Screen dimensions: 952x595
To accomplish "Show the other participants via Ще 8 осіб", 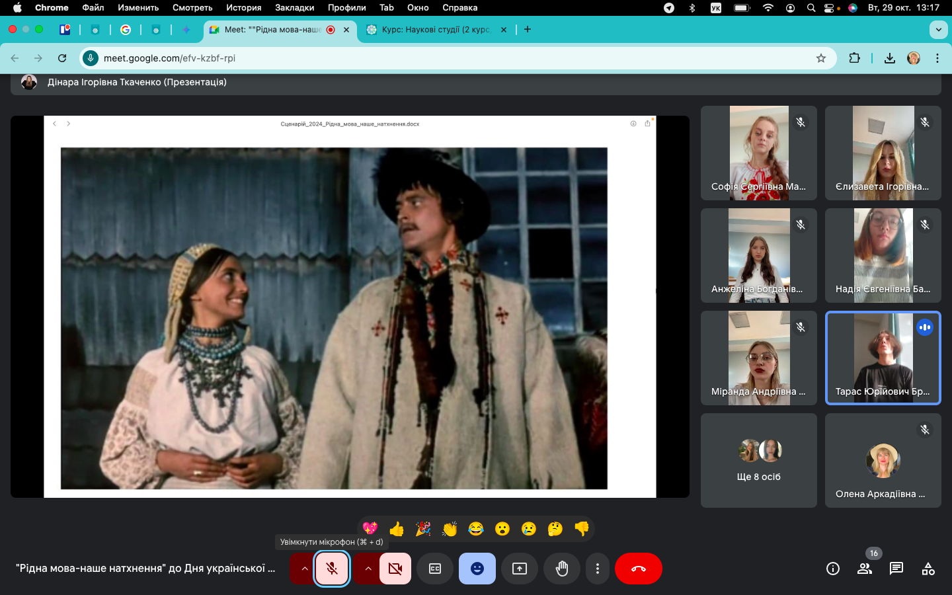I will (759, 461).
